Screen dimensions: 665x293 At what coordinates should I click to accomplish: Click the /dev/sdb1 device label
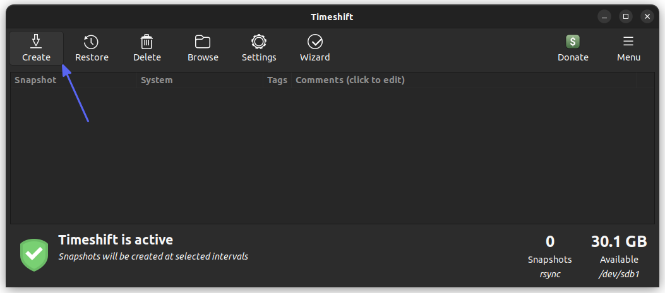[x=619, y=274]
